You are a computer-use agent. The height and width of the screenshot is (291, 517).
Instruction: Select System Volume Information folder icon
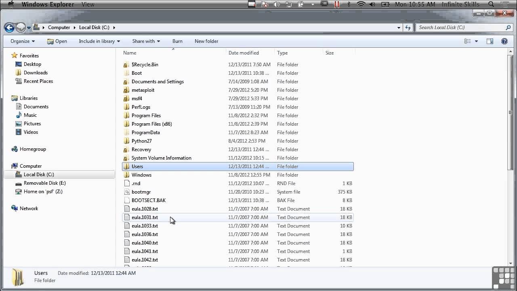(x=126, y=158)
